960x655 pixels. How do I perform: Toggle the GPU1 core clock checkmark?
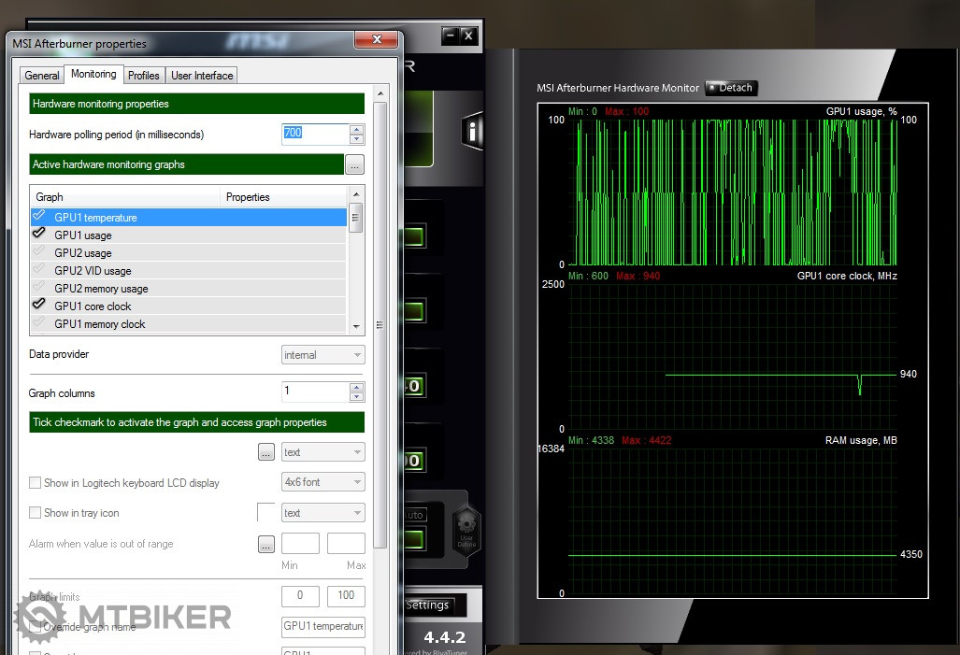click(x=38, y=306)
